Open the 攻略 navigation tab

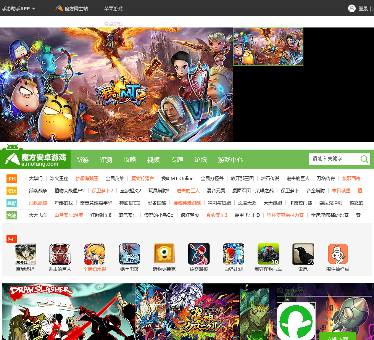pos(130,160)
